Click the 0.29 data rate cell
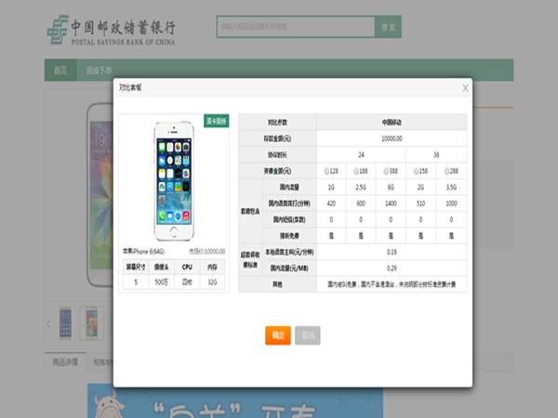 click(x=392, y=268)
